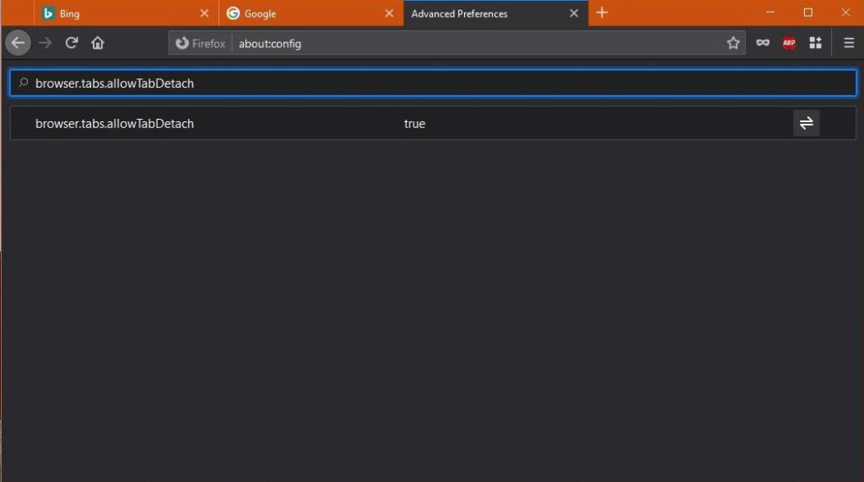Open the Adblock Plus extension
The height and width of the screenshot is (482, 864).
pos(789,43)
